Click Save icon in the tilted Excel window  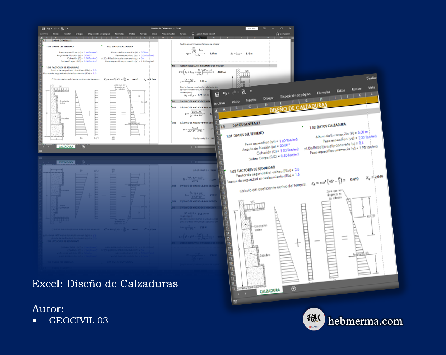click(x=217, y=94)
